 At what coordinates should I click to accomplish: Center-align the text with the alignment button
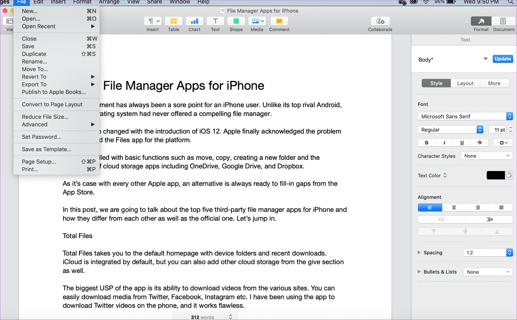(454, 208)
